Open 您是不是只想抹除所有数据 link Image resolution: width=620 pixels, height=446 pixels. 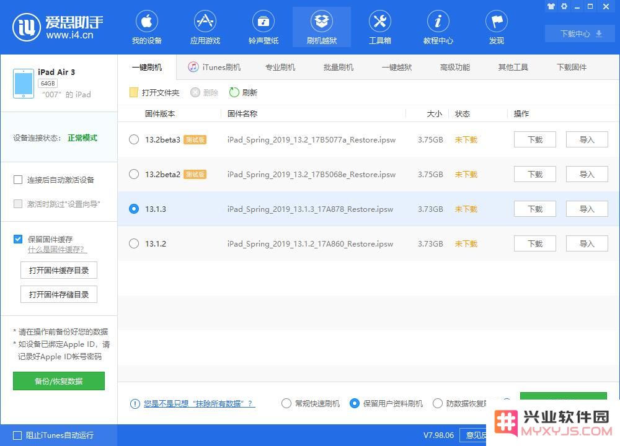(199, 404)
